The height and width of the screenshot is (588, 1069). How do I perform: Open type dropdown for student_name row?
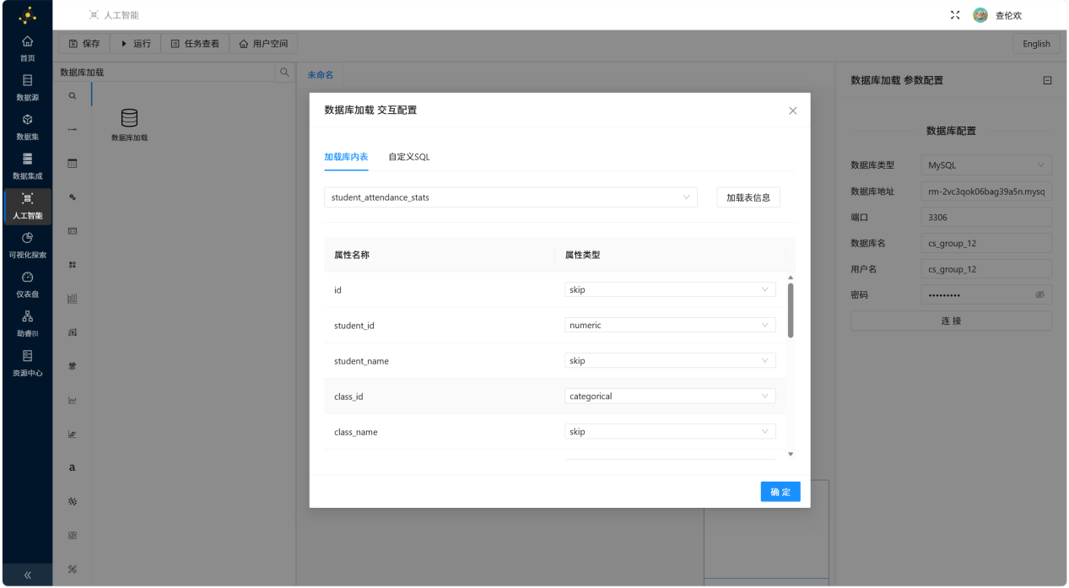670,360
